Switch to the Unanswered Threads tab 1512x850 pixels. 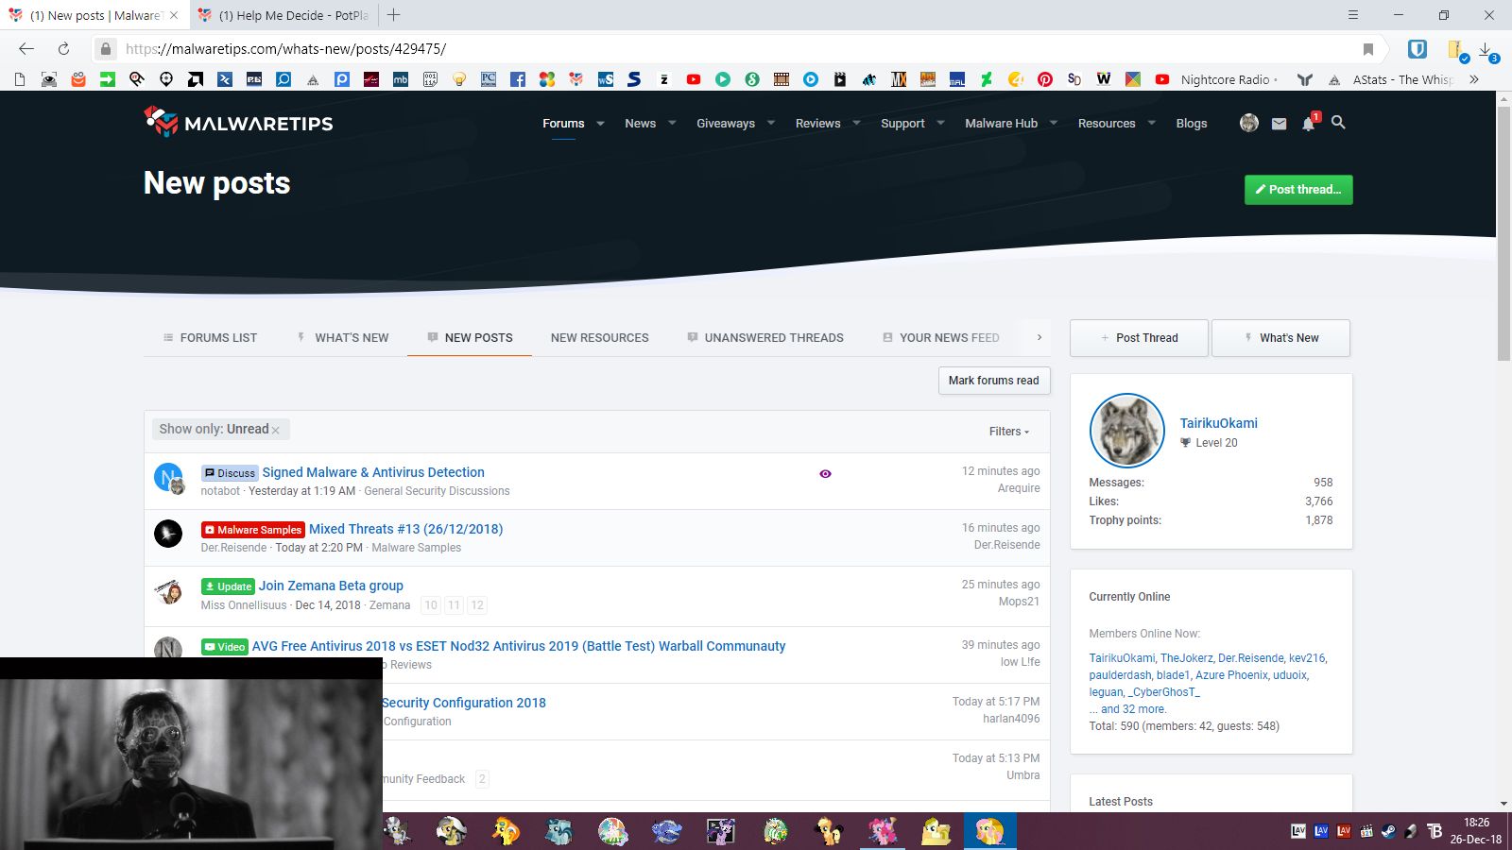773,338
